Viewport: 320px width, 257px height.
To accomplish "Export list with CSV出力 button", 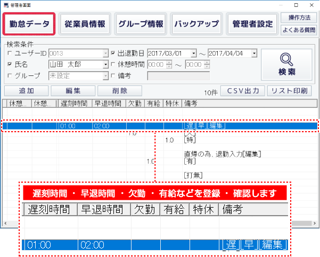I will [242, 91].
